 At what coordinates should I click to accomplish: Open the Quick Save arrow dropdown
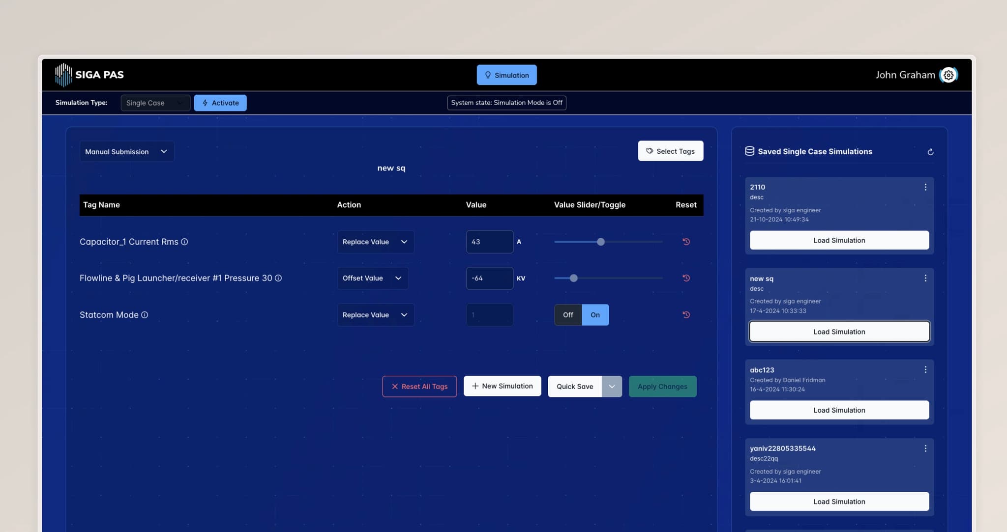pos(612,387)
